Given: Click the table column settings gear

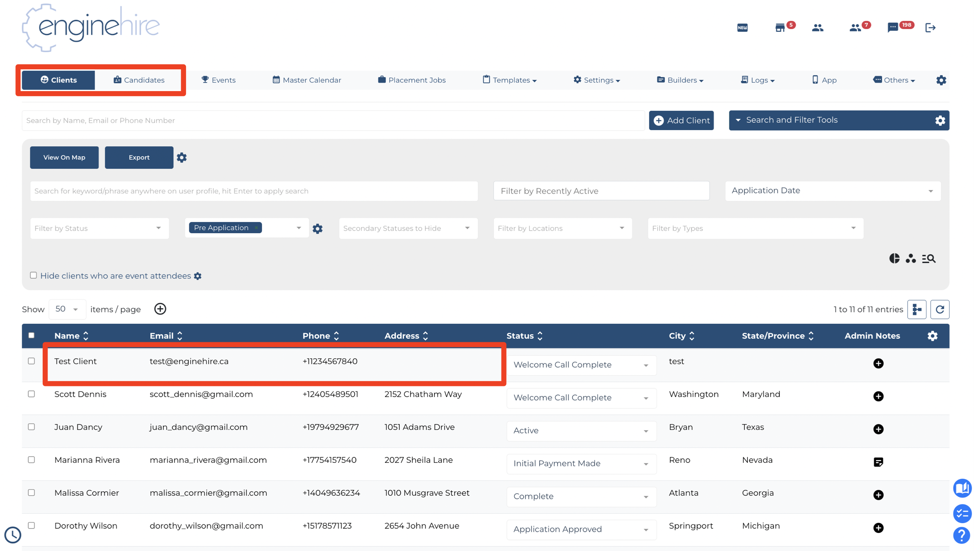Looking at the screenshot, I should click(933, 336).
